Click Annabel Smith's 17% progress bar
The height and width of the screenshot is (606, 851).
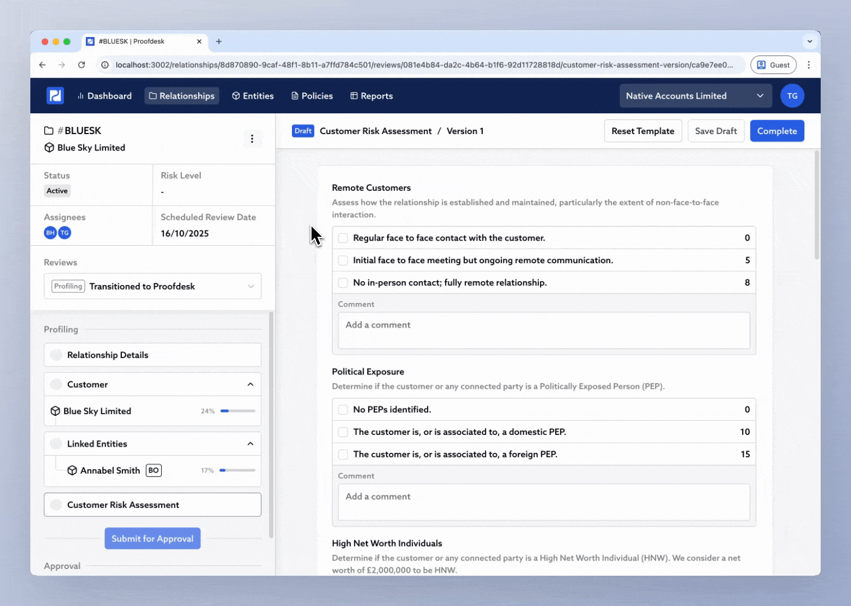237,470
